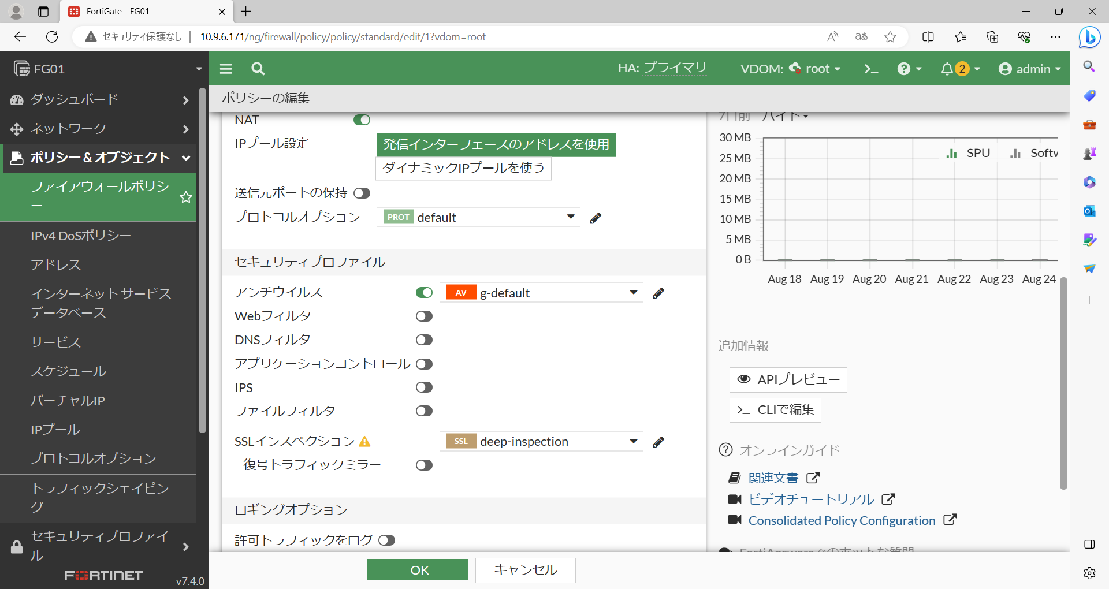
Task: Open the search icon in the green header
Action: [258, 68]
